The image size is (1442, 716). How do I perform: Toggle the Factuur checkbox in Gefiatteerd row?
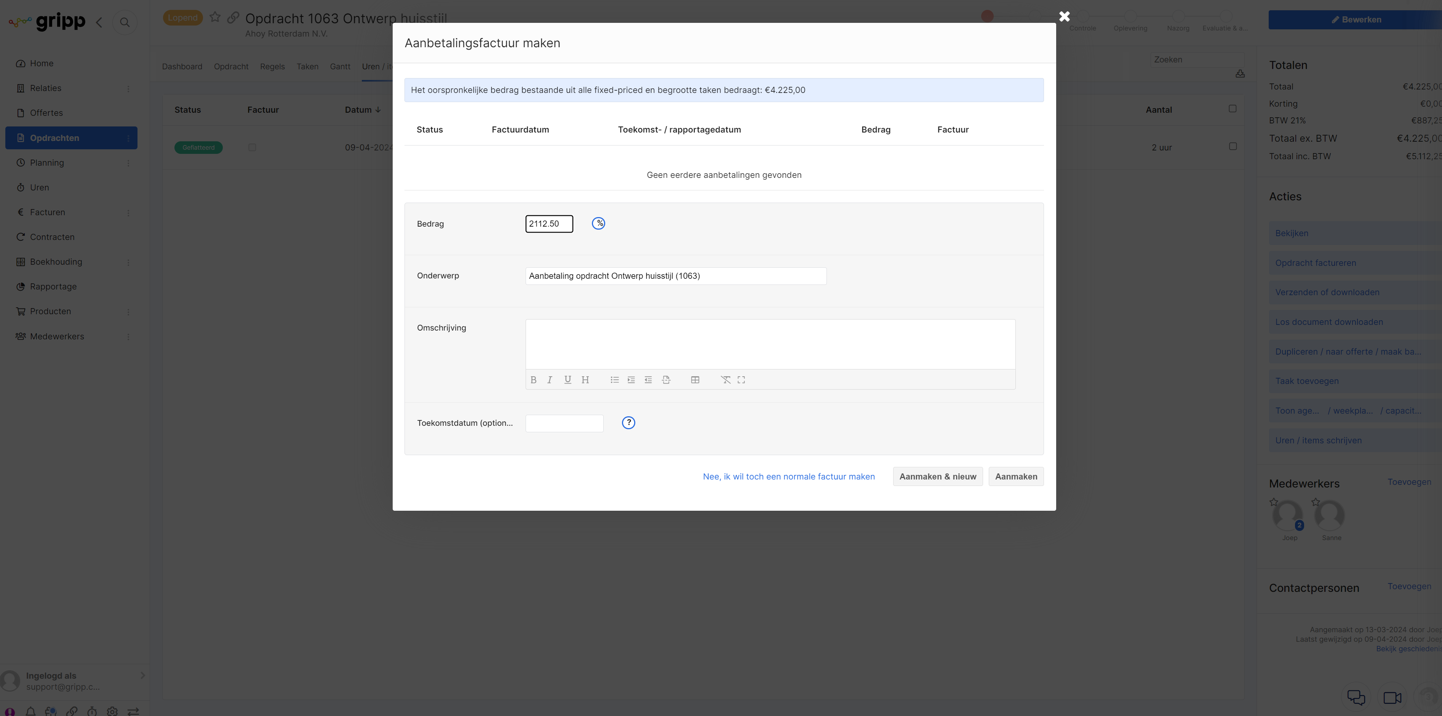(x=252, y=147)
